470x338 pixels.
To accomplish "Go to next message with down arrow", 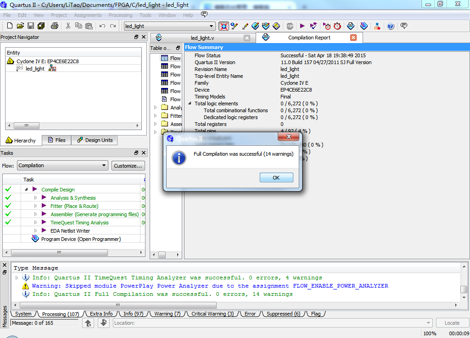I will click(x=104, y=323).
